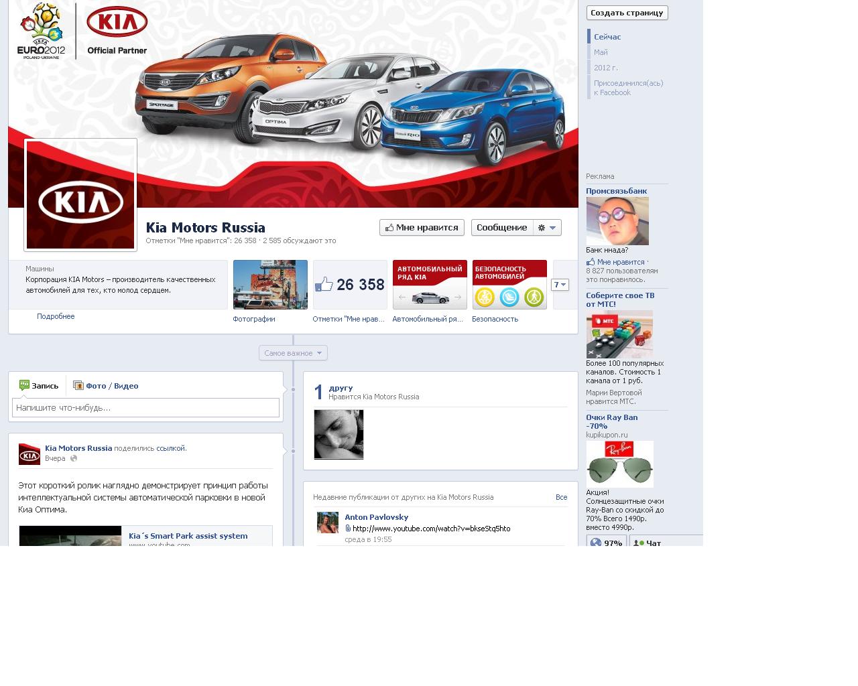858x686 pixels.
Task: Click the Ray-Ban sunglasses ad image
Action: (x=619, y=464)
